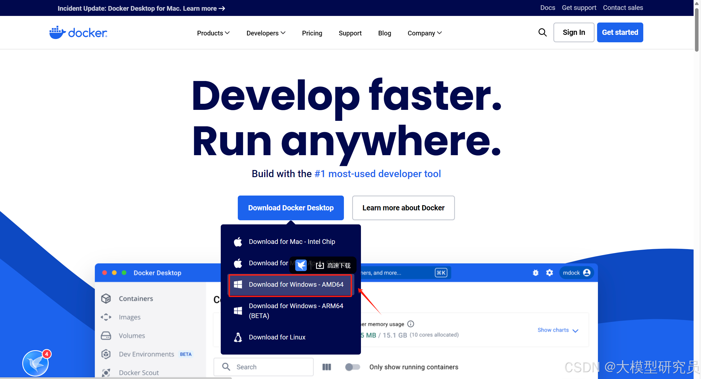Click the Get started button

(620, 32)
